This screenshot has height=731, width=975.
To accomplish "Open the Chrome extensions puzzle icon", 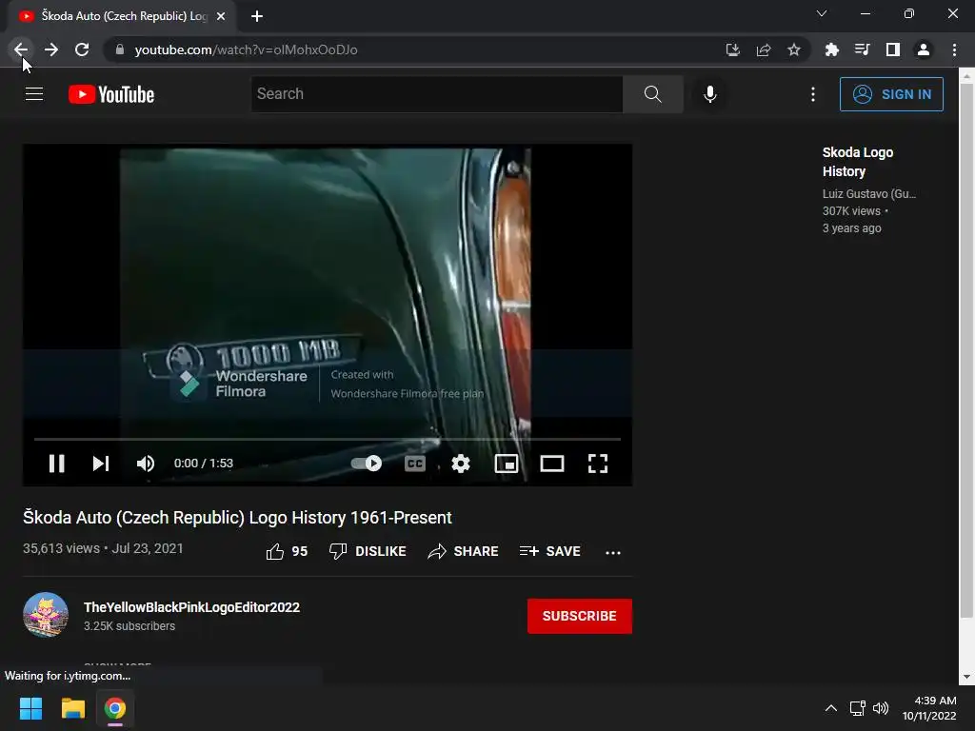I will point(831,49).
